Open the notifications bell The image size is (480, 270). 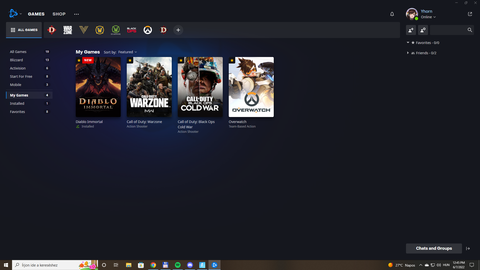[392, 14]
